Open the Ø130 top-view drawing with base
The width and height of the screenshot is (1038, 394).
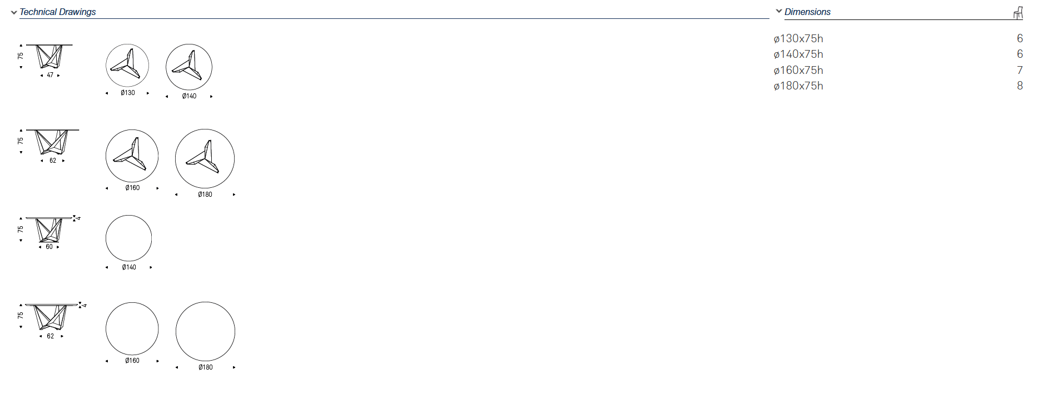[x=127, y=66]
